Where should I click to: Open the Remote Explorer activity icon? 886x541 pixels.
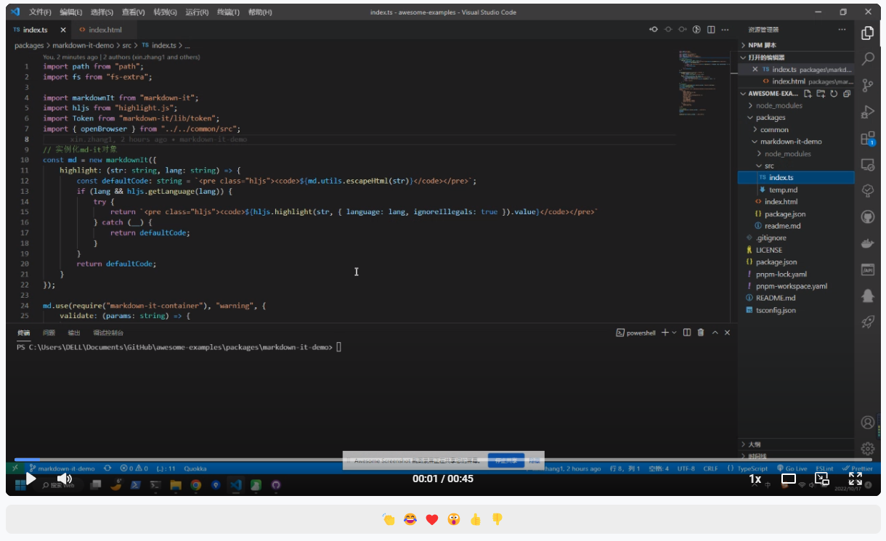coord(867,164)
